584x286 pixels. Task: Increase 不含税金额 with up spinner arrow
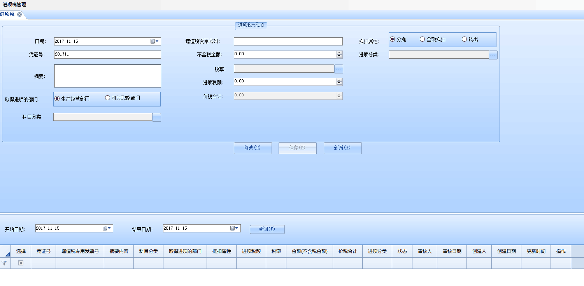[339, 52]
